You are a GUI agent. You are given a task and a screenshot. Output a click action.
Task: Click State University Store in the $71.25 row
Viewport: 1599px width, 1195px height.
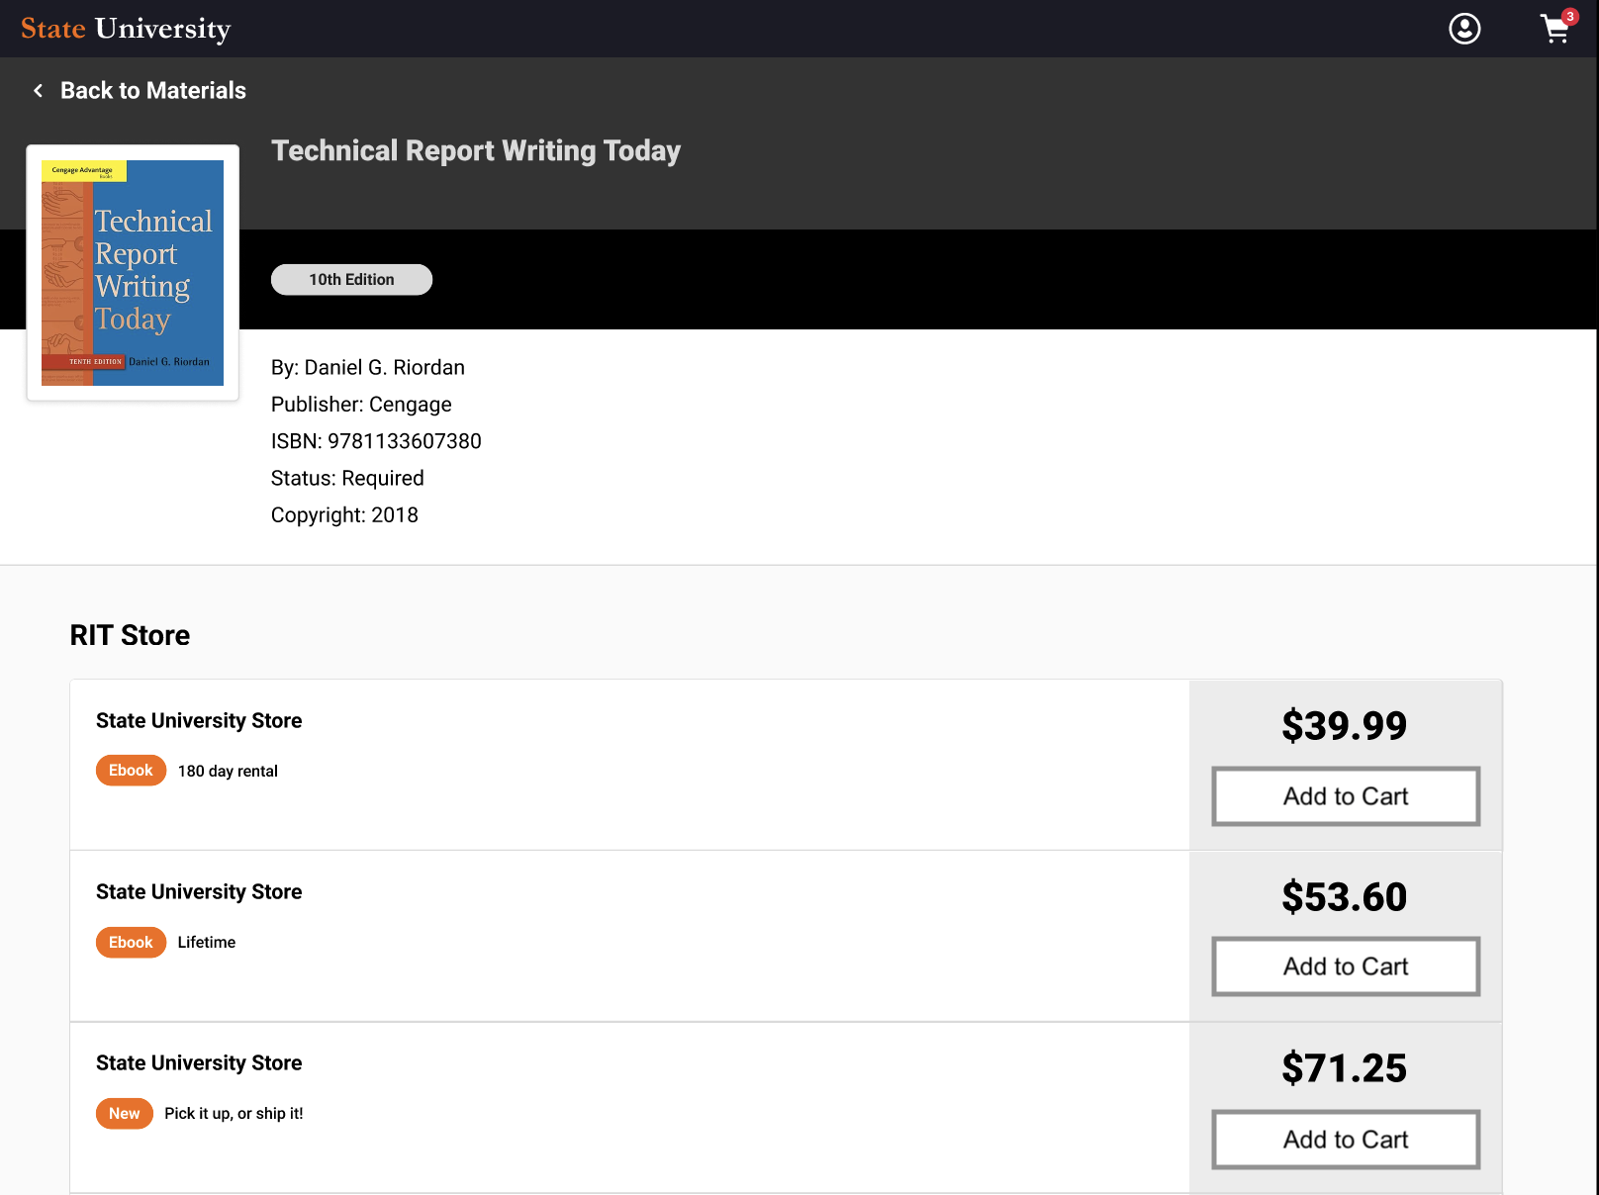[x=199, y=1063]
